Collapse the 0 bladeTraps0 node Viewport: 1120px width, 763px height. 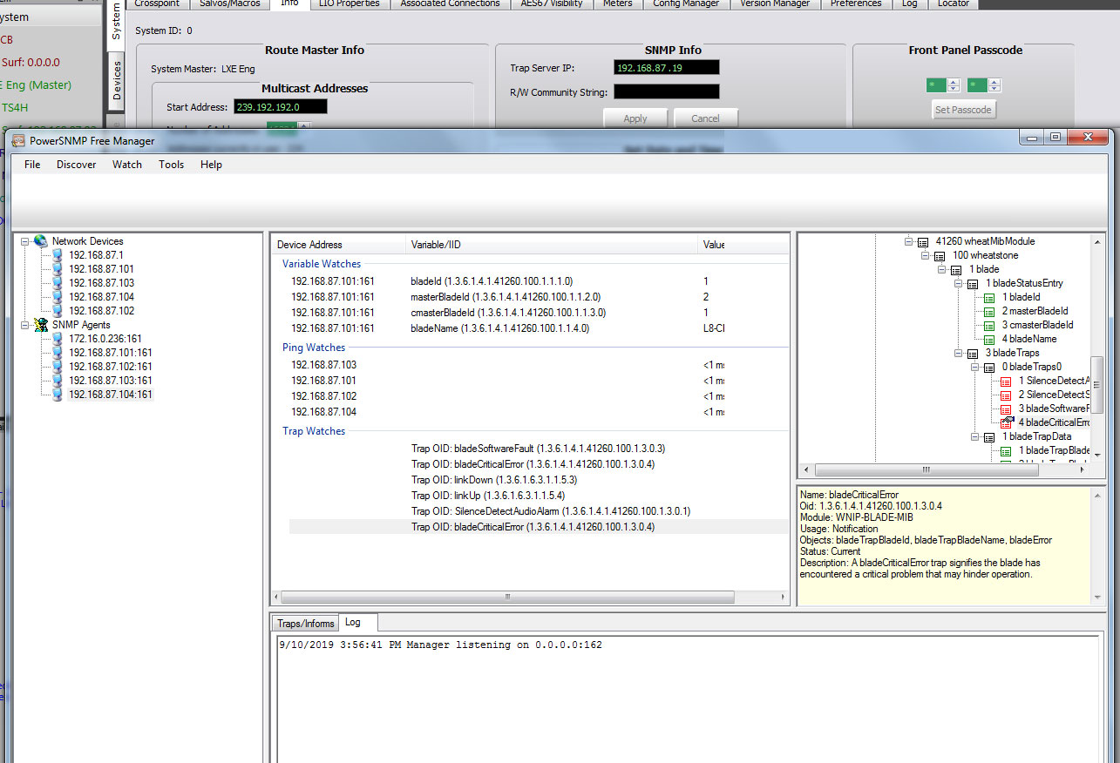pyautogui.click(x=974, y=367)
